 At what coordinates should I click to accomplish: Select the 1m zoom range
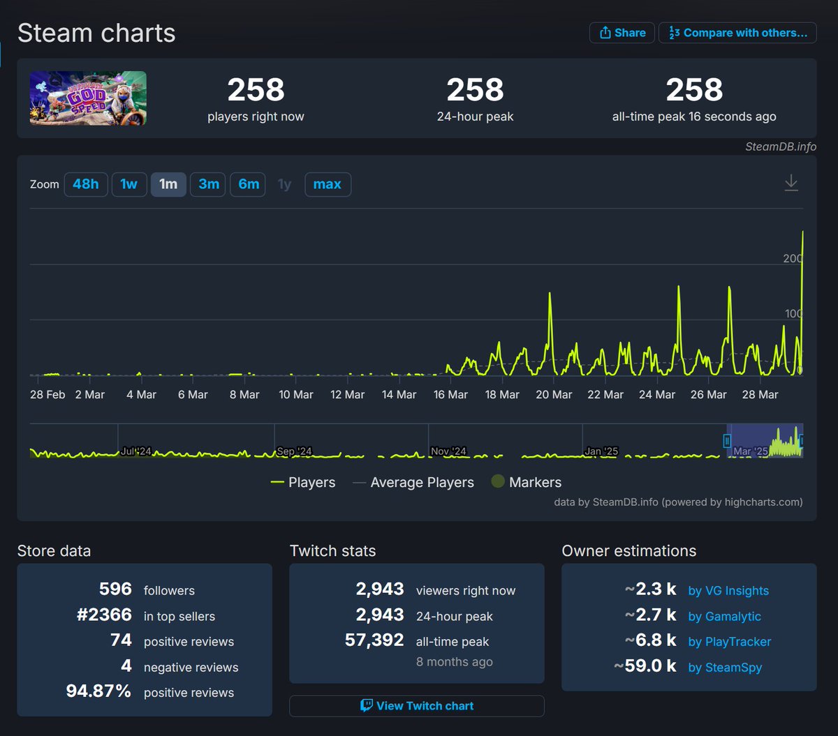coord(168,184)
